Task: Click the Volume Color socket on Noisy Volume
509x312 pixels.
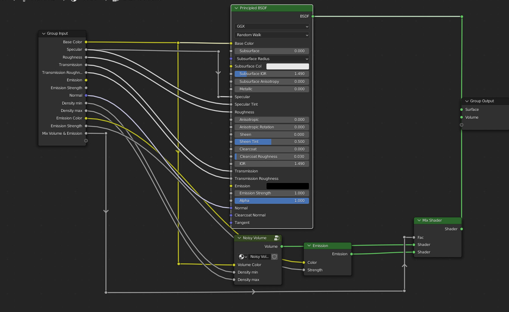Action: click(234, 265)
